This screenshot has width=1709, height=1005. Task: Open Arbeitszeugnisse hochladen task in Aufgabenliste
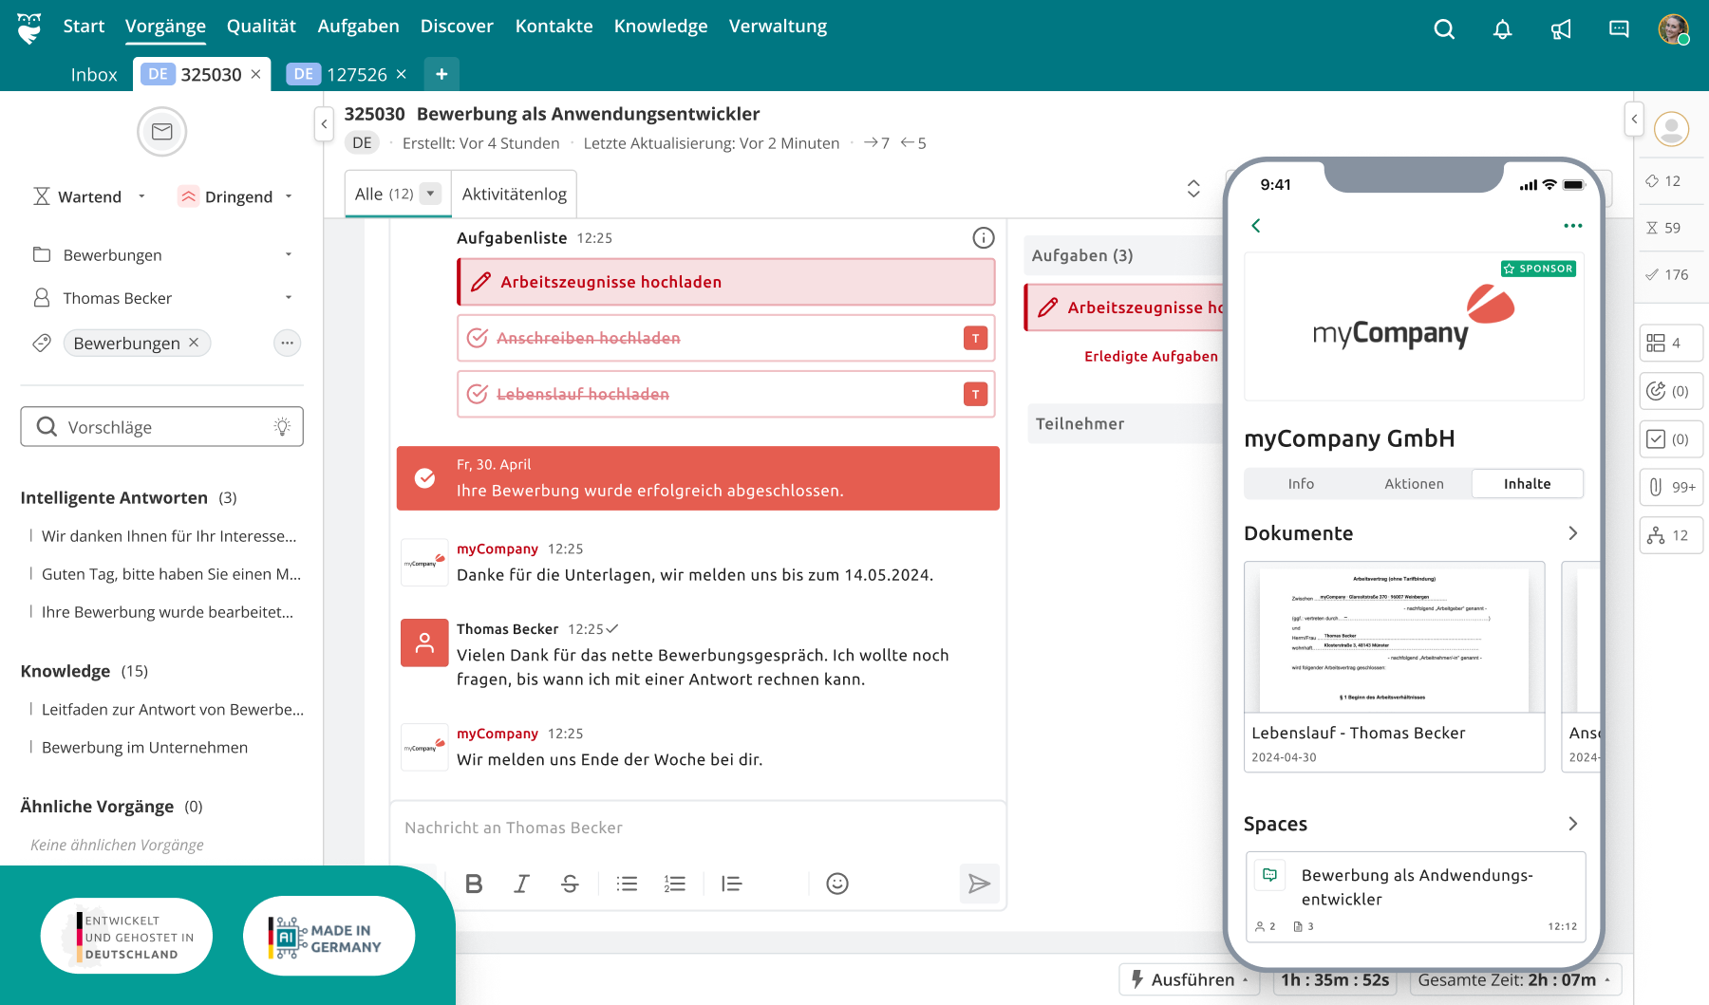726,282
